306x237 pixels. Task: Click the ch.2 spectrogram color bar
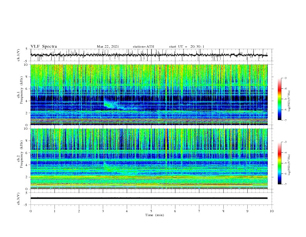[280, 163]
